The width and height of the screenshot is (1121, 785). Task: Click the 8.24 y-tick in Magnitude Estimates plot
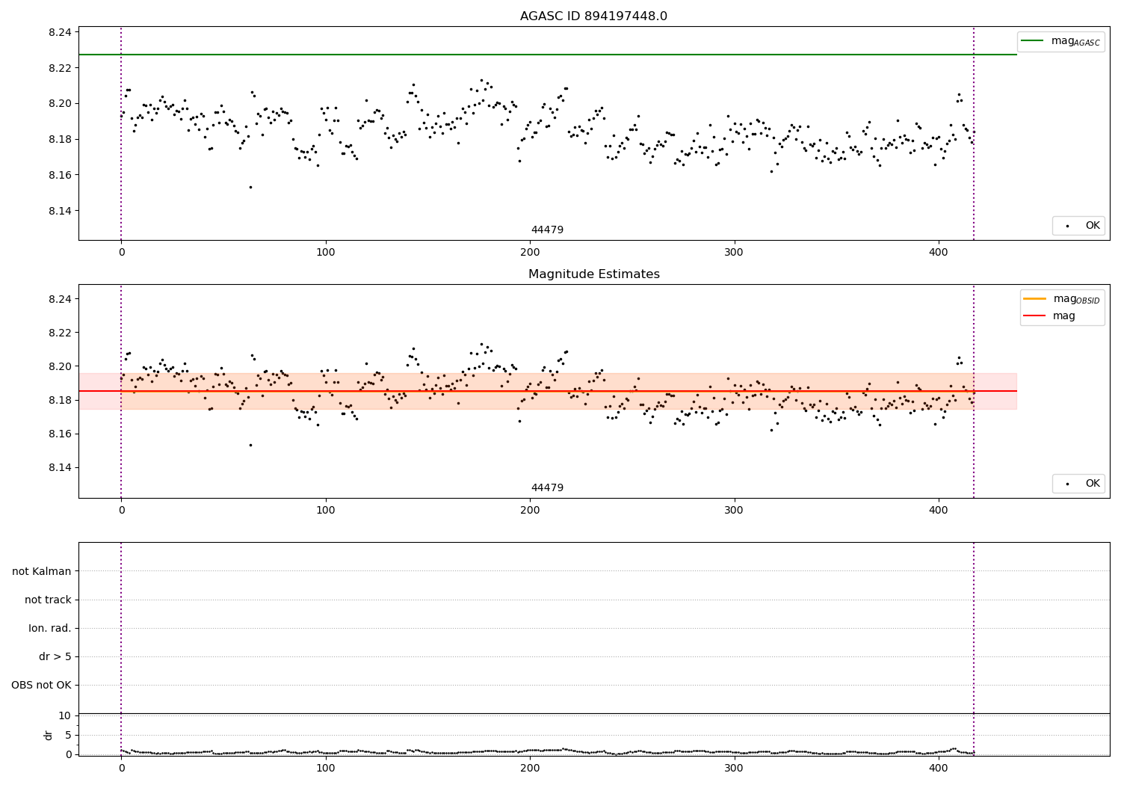coord(61,299)
